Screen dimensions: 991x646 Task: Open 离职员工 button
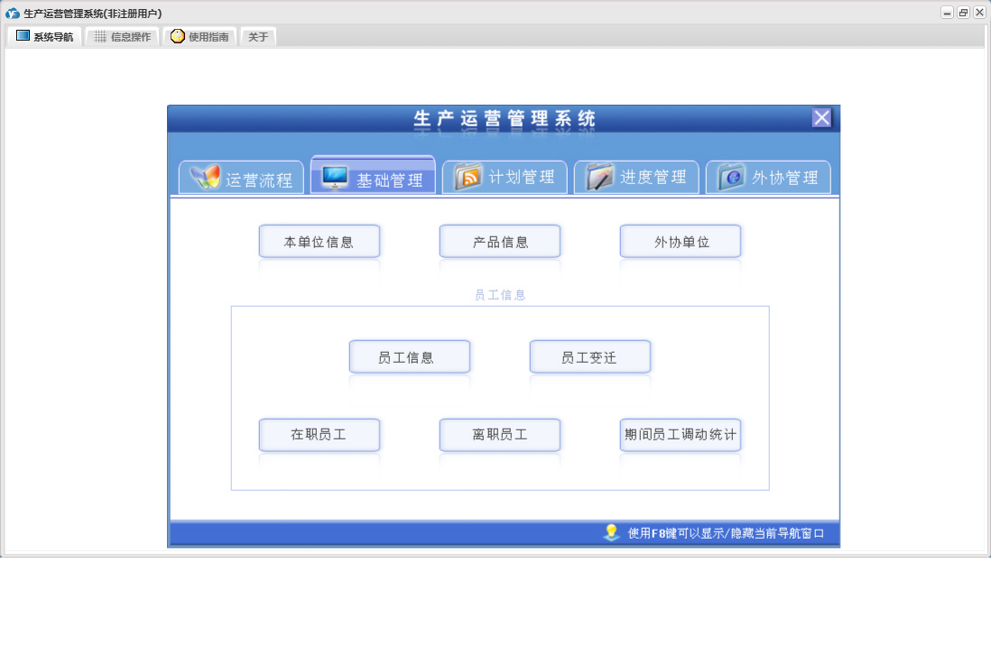point(500,435)
